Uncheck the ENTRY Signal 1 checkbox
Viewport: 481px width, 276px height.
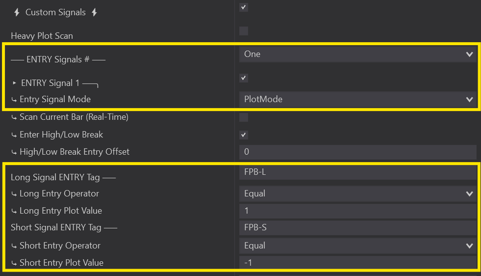pyautogui.click(x=244, y=78)
